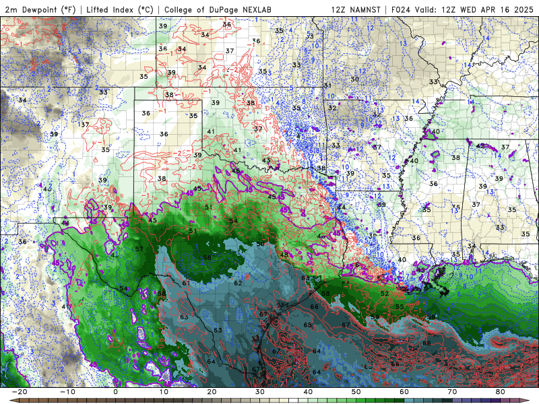This screenshot has width=539, height=404.
Task: Click the '0' label on the color scale
Action: tap(115, 392)
